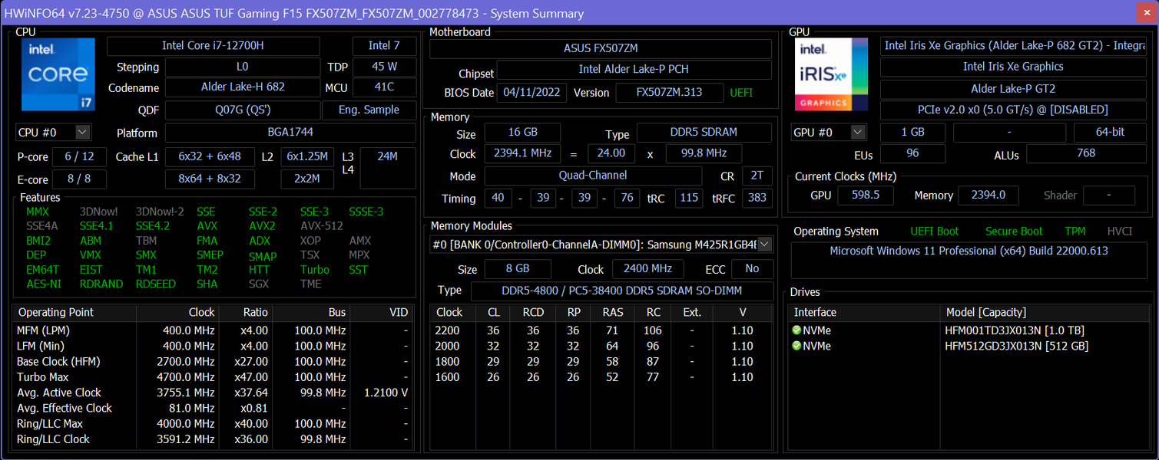This screenshot has height=460, width=1159.
Task: Click the Intel Core i7 CPU logo
Action: [58, 74]
